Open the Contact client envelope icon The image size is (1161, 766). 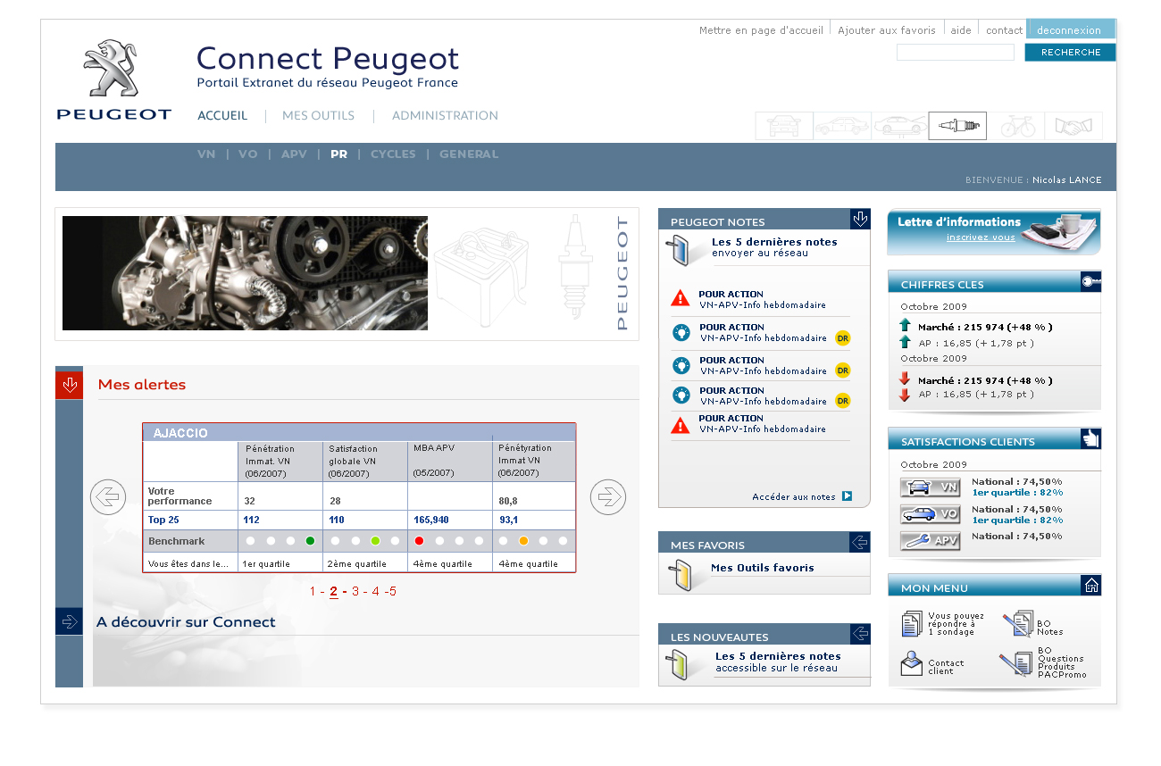click(912, 663)
